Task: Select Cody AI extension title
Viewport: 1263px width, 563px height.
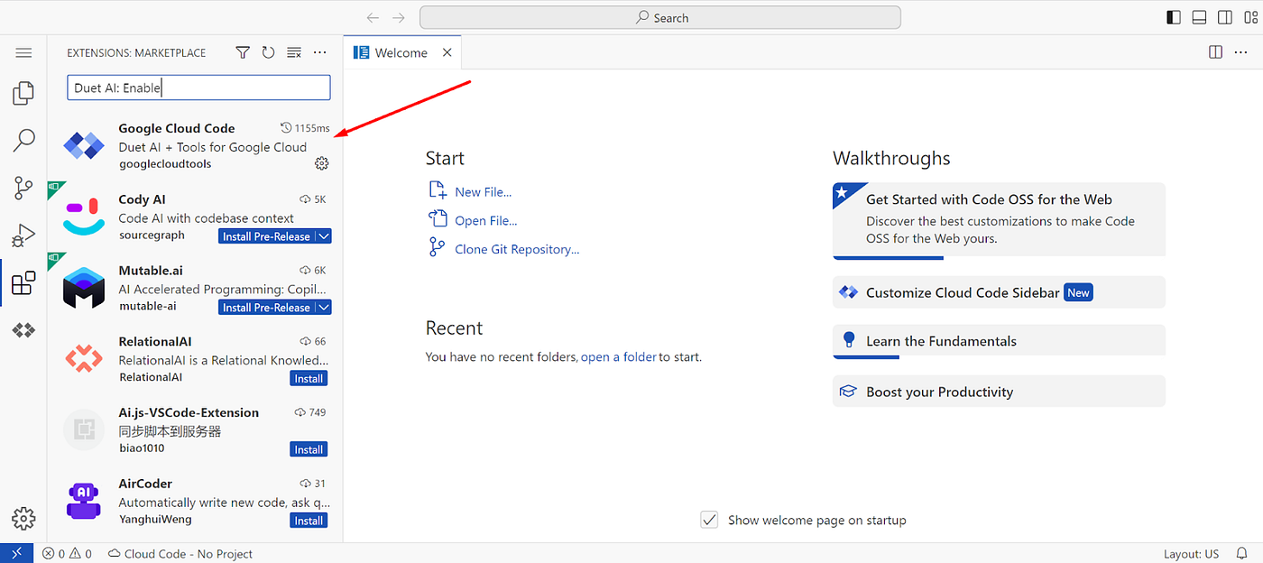Action: (142, 199)
